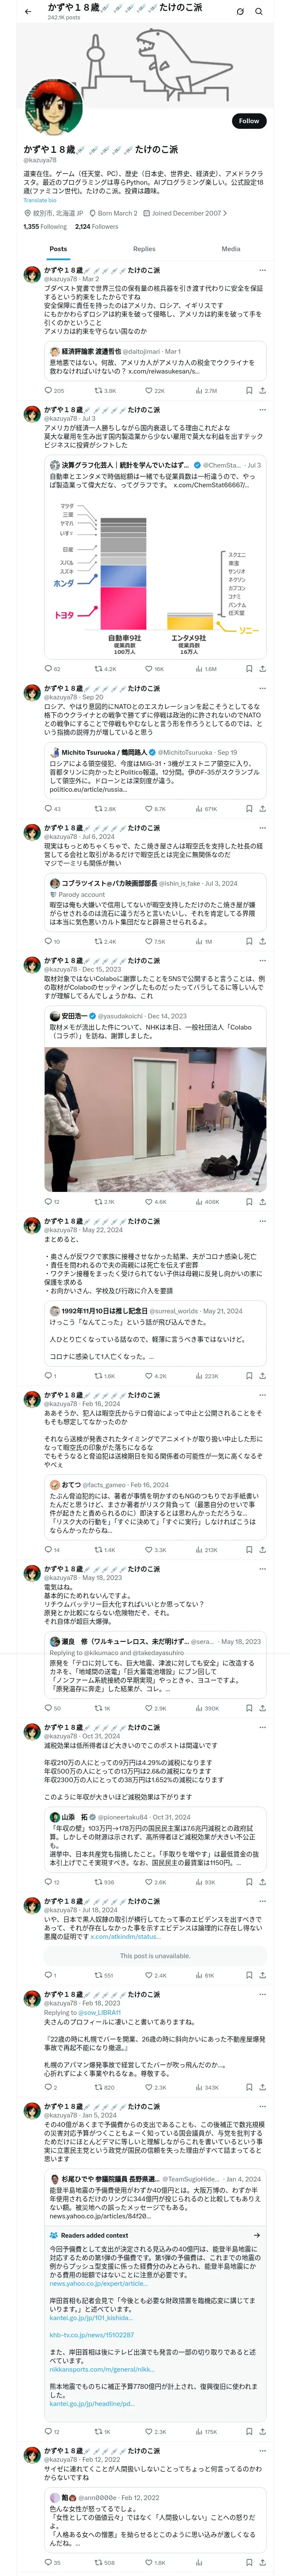Switch to the Media tab
The width and height of the screenshot is (290, 2576).
[231, 249]
